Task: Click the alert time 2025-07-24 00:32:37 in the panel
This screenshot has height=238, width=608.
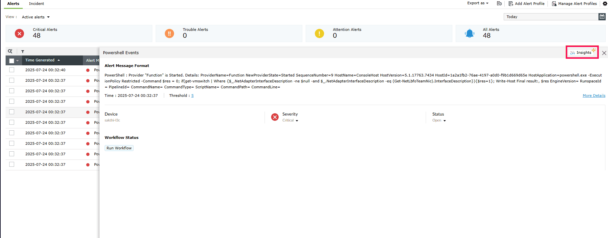Action: [138, 96]
